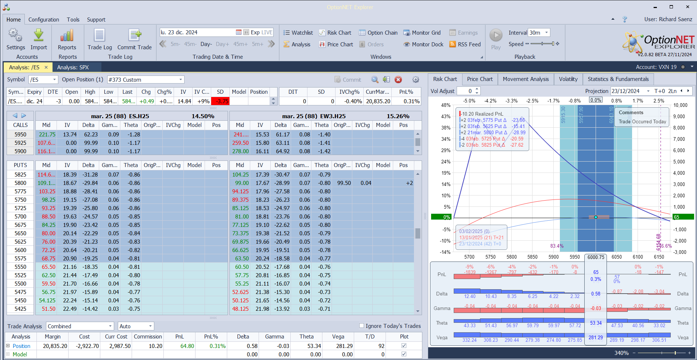Screen dimensions: 697x360
Task: Click the red delete position icon
Action: click(x=398, y=80)
